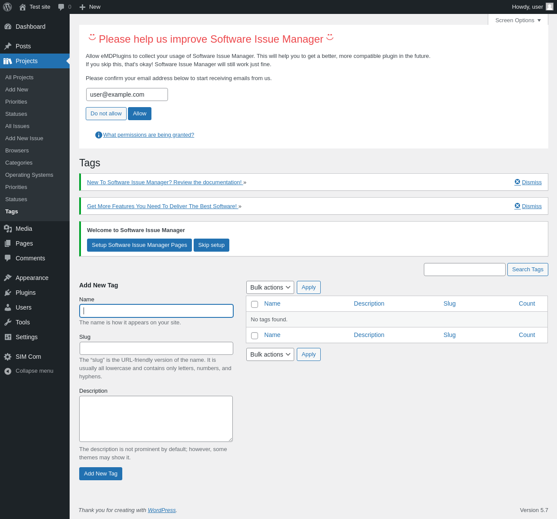Click the SIM Com gear icon
The image size is (557, 519).
point(8,357)
